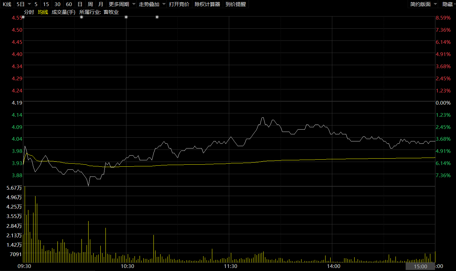This screenshot has width=456, height=271.
Task: Click the 11:30 time axis label
Action: click(x=230, y=266)
